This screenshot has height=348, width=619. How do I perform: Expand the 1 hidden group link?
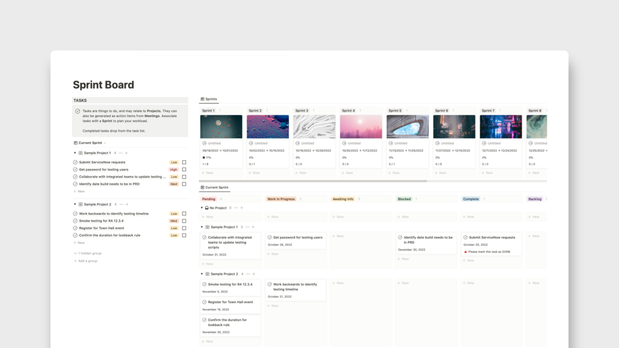tap(87, 253)
